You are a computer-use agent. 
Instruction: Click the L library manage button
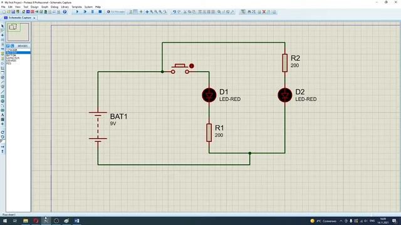coord(12,46)
